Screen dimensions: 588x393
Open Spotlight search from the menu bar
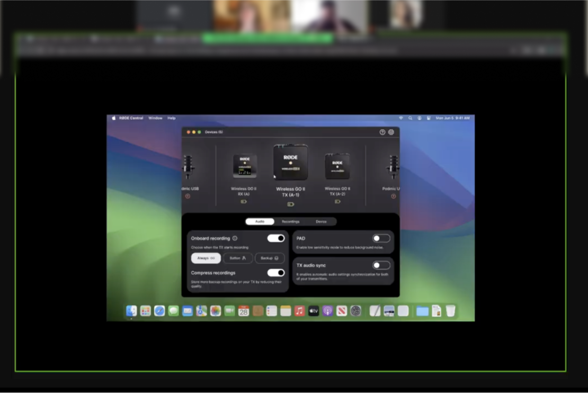tap(410, 118)
